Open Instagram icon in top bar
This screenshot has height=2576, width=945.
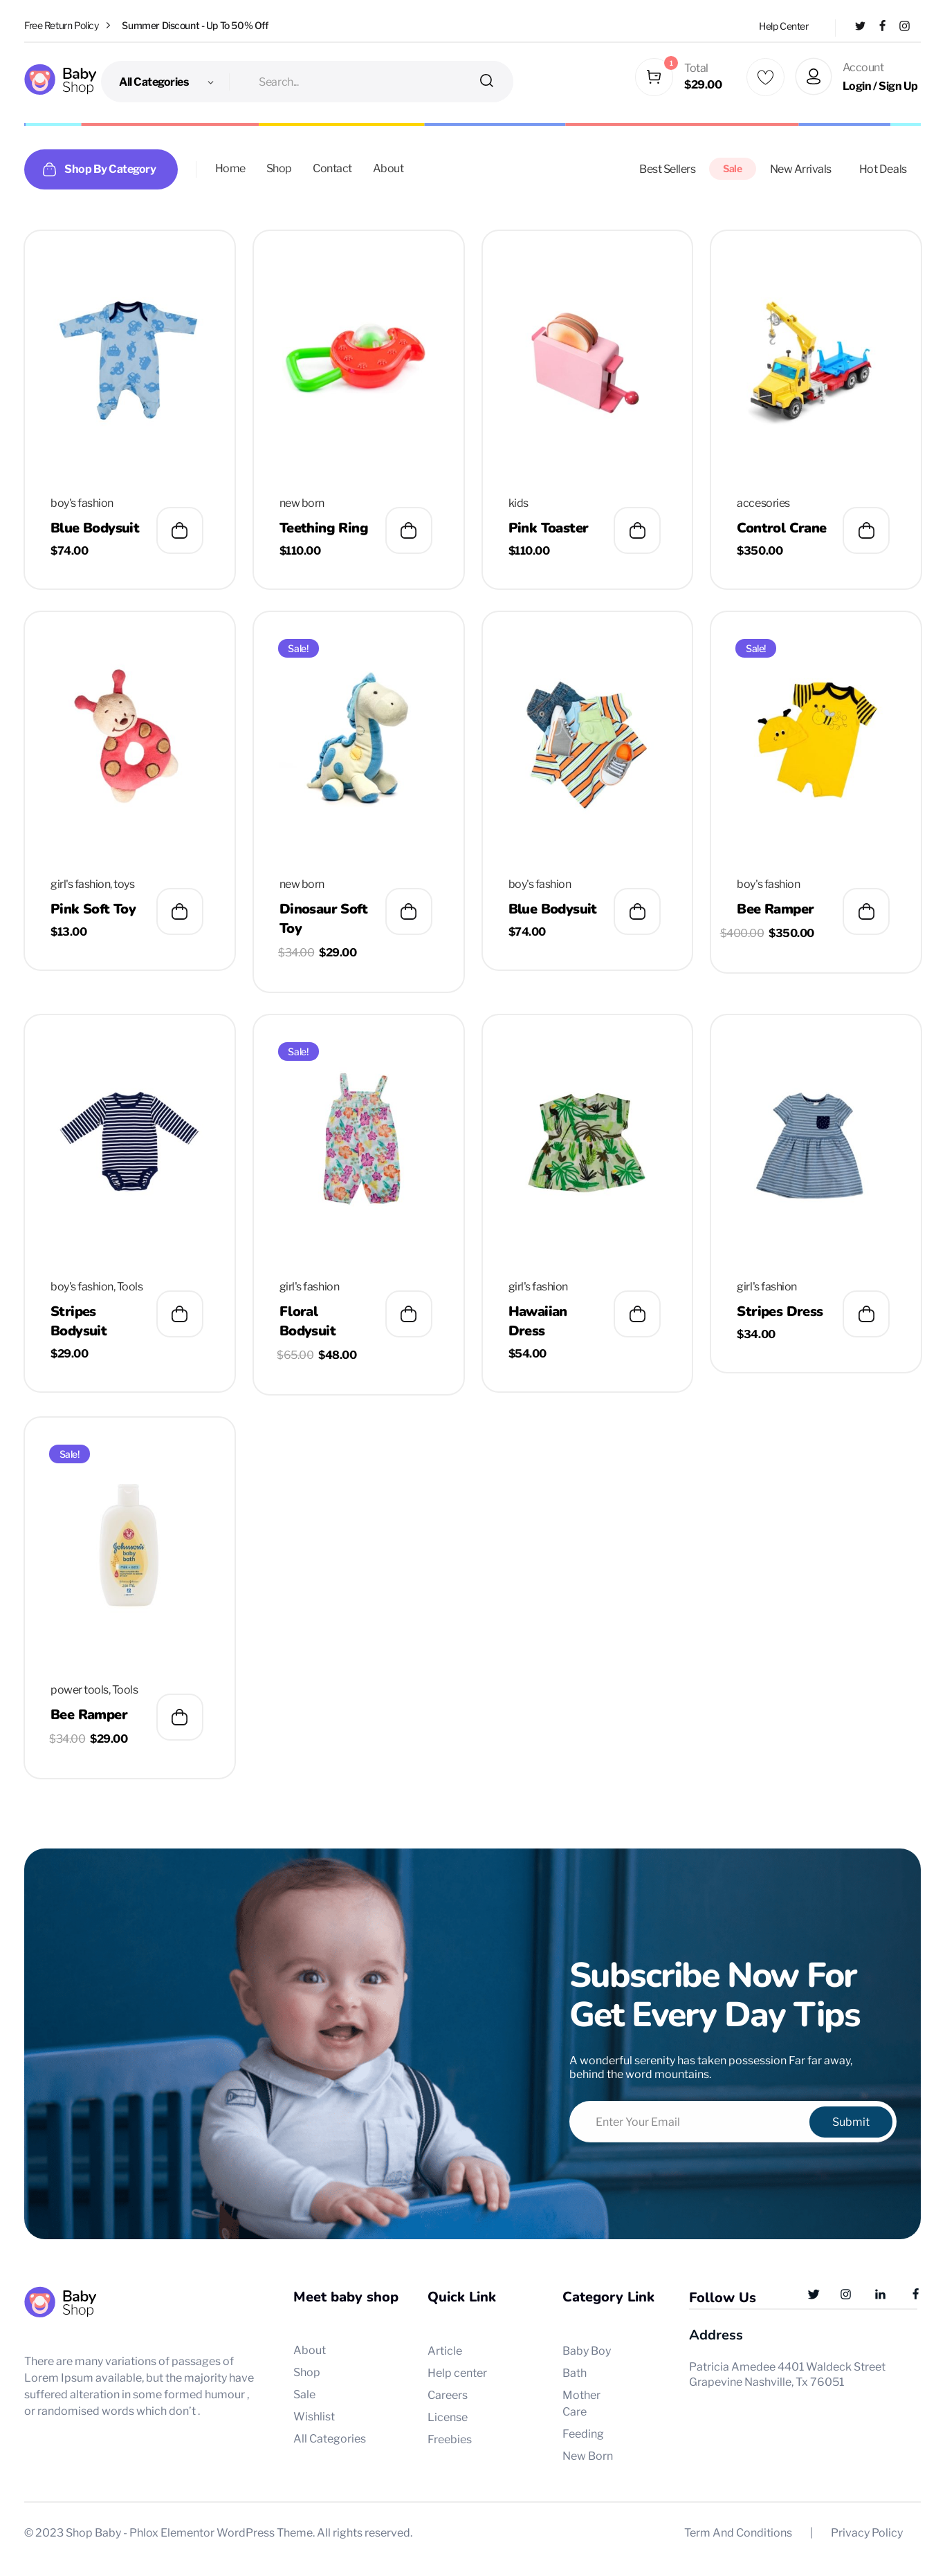pos(904,26)
